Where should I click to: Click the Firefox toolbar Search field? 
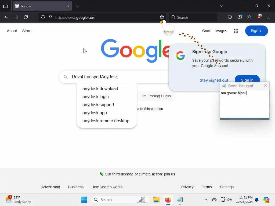click(193, 17)
